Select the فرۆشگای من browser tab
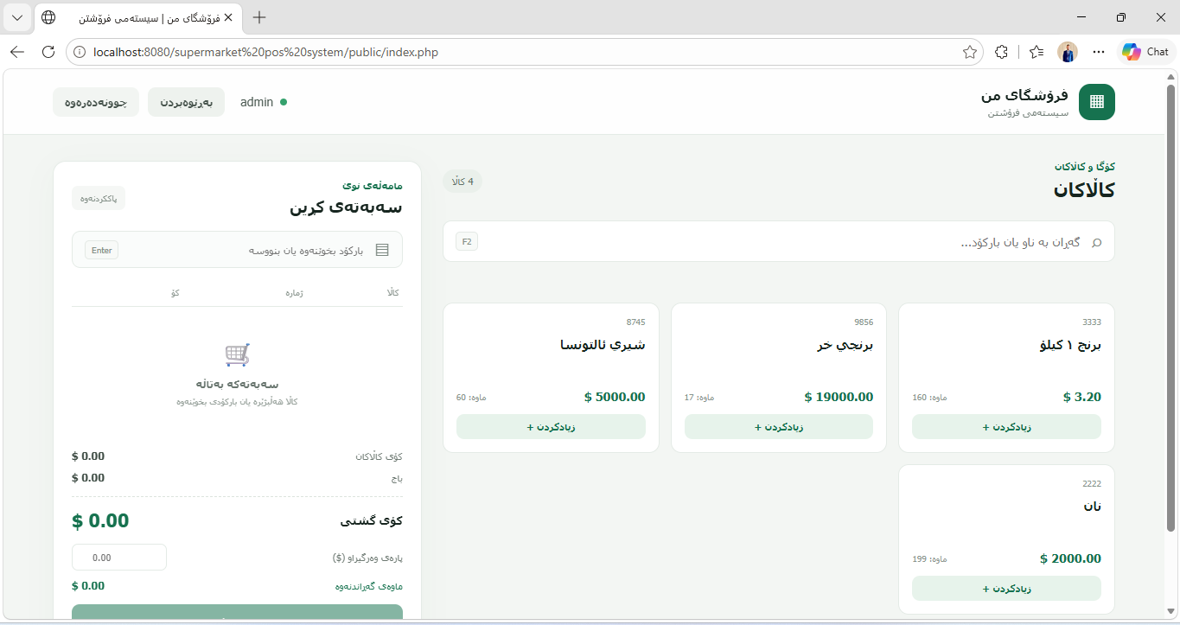Image resolution: width=1180 pixels, height=625 pixels. coord(138,17)
